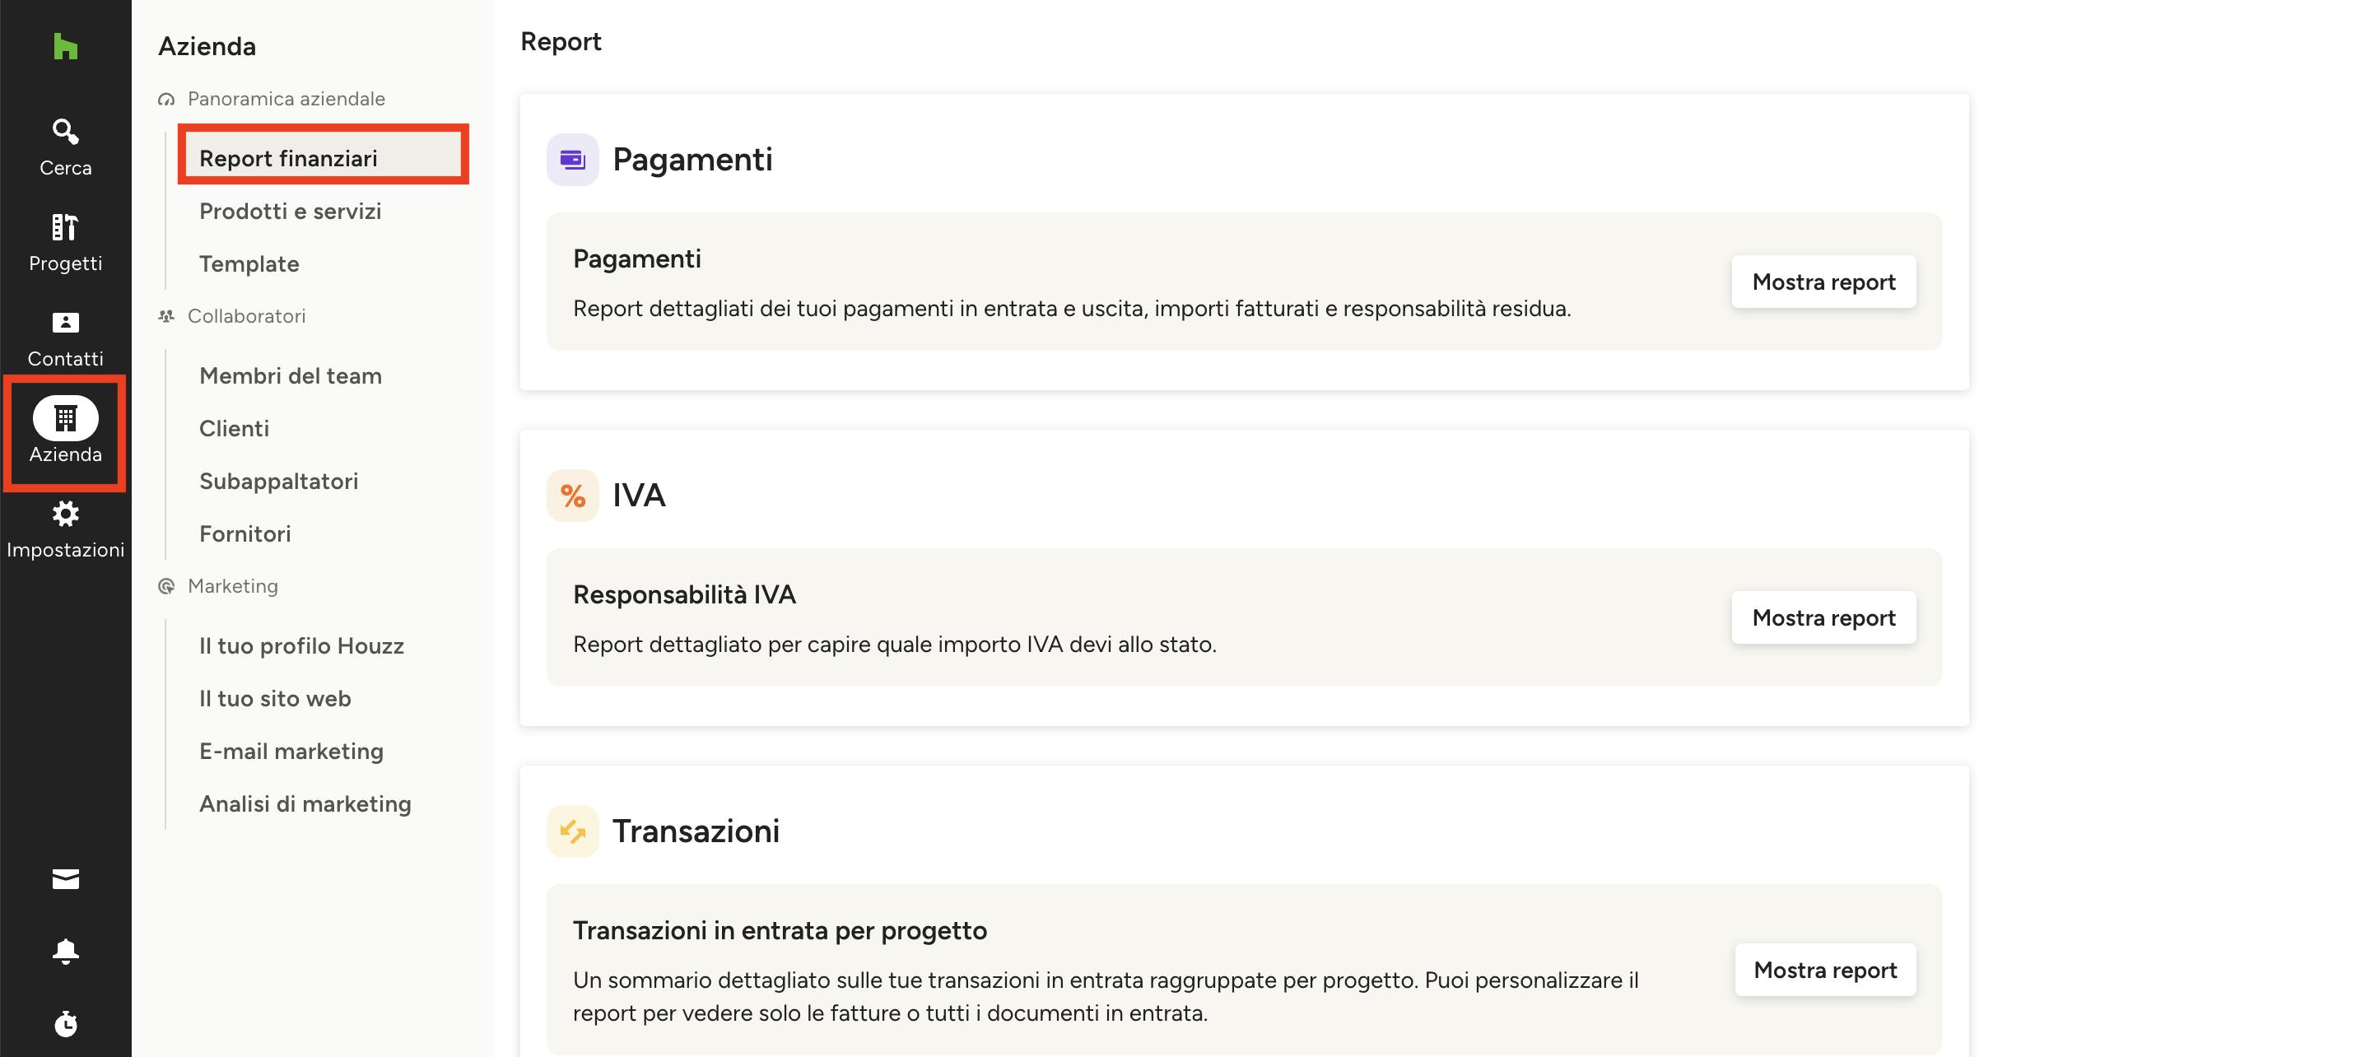Screen dimensions: 2361x1057
Task: Open the Contatti icon in sidebar
Action: (65, 322)
